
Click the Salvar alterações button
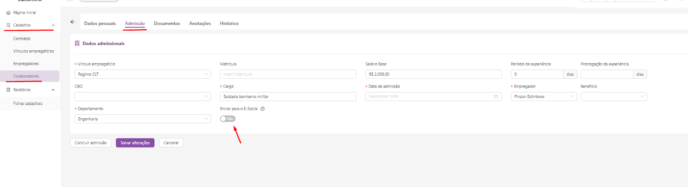tap(135, 143)
